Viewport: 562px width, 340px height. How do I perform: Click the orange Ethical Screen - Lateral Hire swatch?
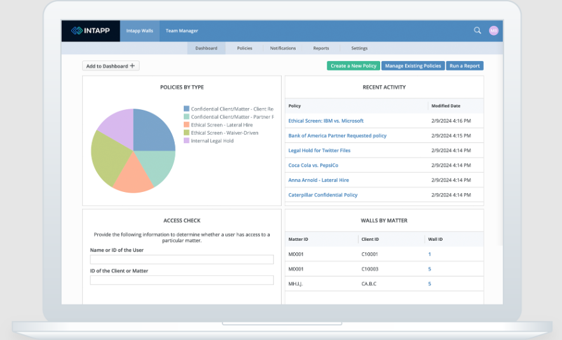click(x=186, y=125)
